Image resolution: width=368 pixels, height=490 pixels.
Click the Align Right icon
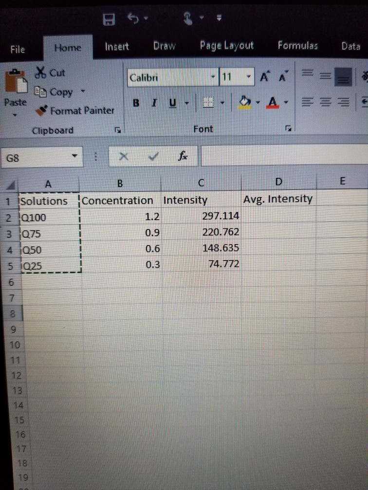coord(343,102)
